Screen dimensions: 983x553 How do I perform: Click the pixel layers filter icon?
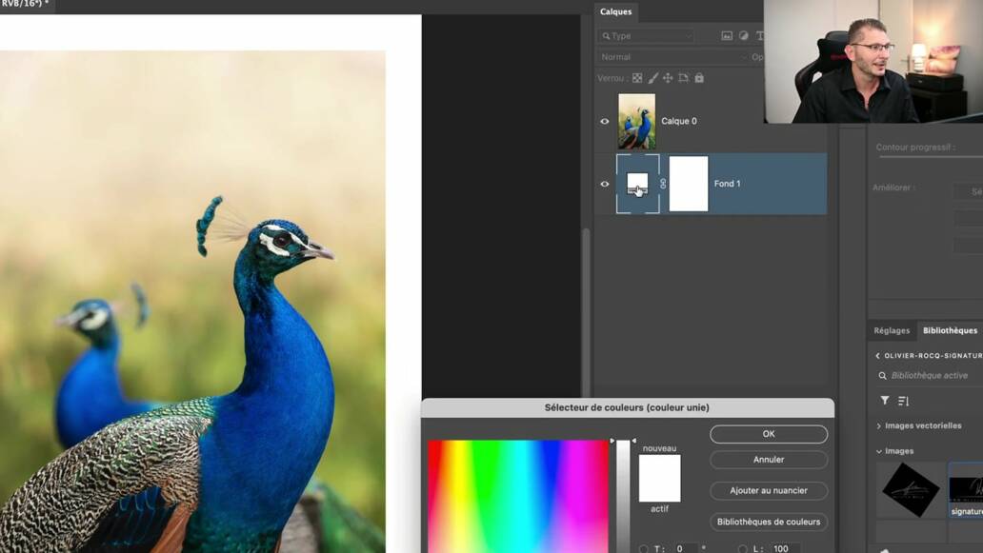pos(728,36)
